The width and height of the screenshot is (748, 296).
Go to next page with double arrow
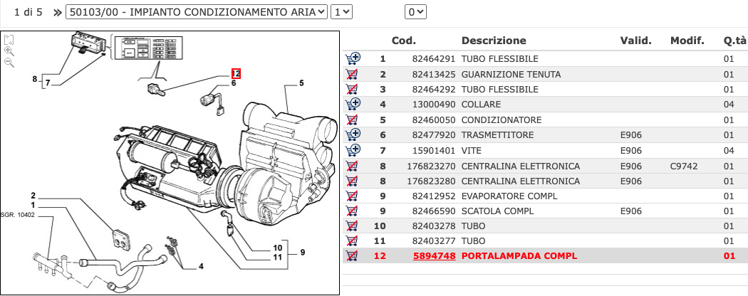57,12
